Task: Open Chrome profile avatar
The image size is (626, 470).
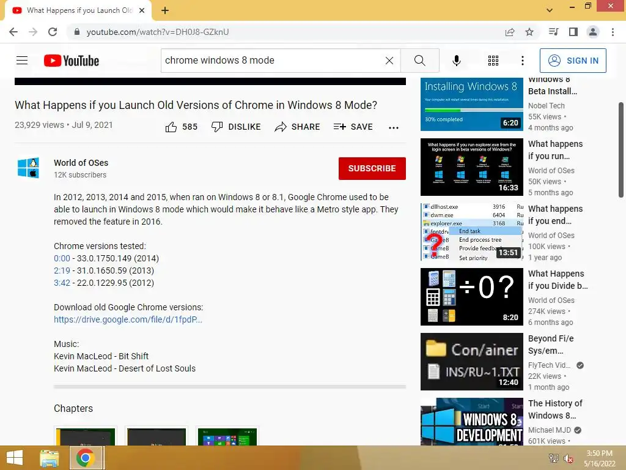Action: (593, 32)
